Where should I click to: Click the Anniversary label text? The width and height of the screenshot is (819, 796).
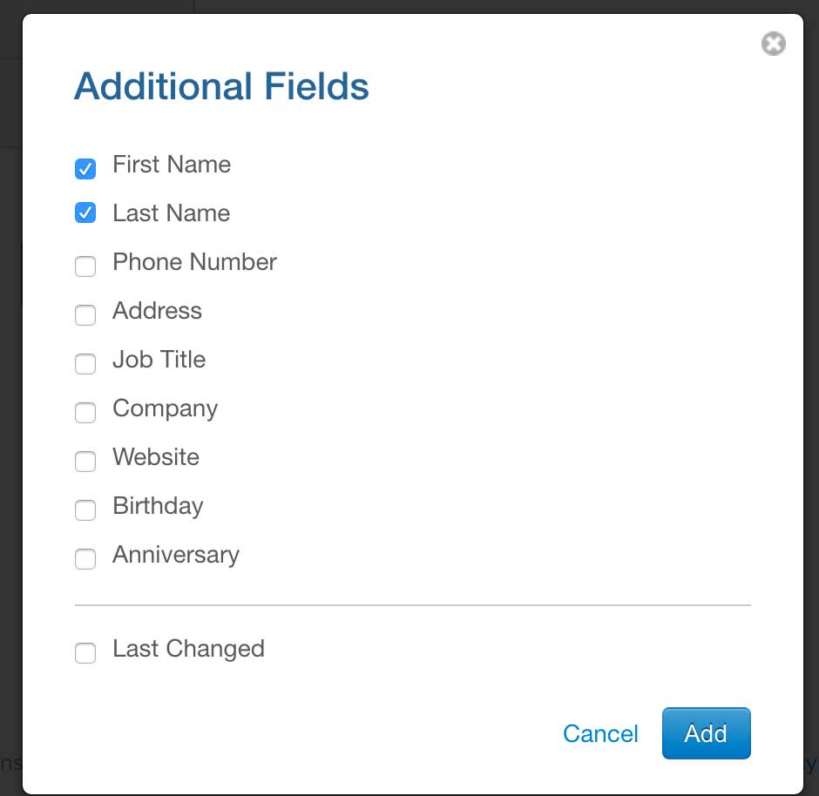175,555
